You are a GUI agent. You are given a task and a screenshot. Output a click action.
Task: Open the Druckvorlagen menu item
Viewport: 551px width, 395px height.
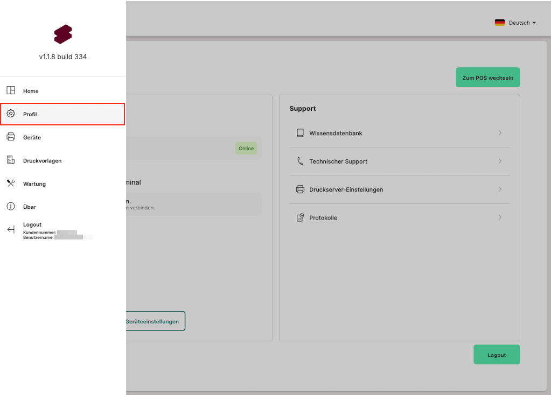coord(42,160)
